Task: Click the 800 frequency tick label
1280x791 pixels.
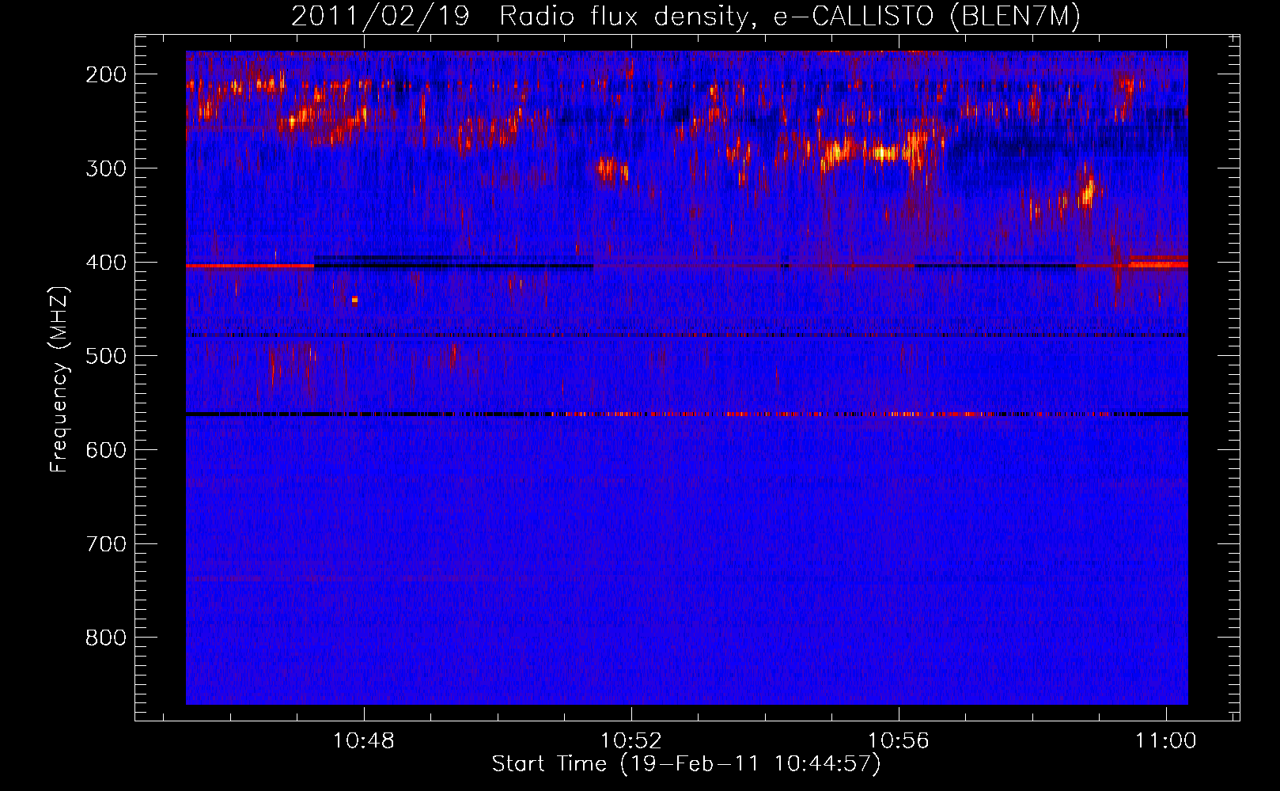Action: click(106, 638)
